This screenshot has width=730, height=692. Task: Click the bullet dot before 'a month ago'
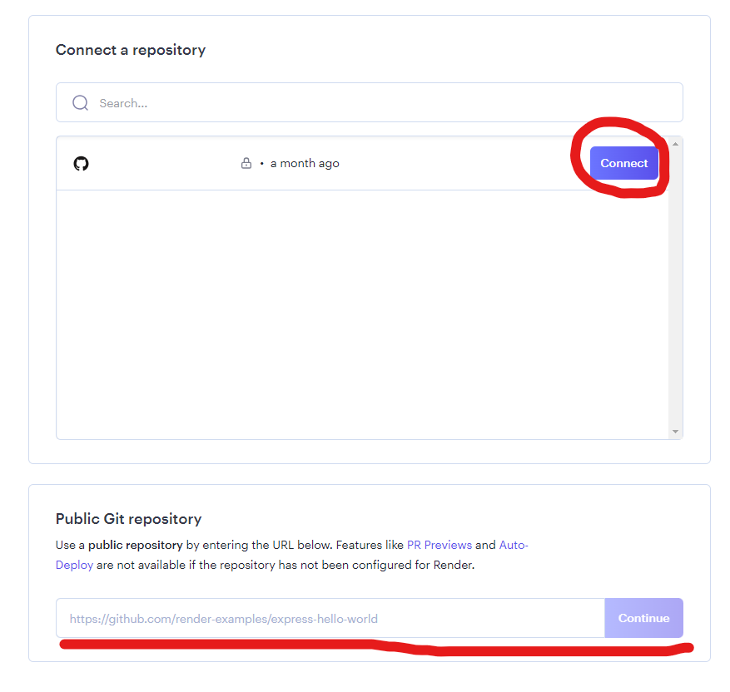tap(261, 163)
